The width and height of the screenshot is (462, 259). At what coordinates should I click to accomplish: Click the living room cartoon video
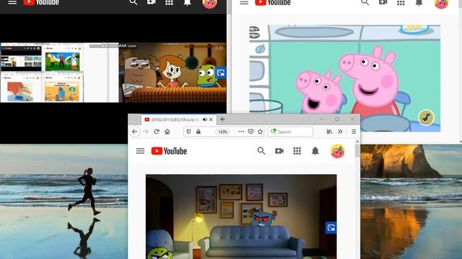(241, 217)
